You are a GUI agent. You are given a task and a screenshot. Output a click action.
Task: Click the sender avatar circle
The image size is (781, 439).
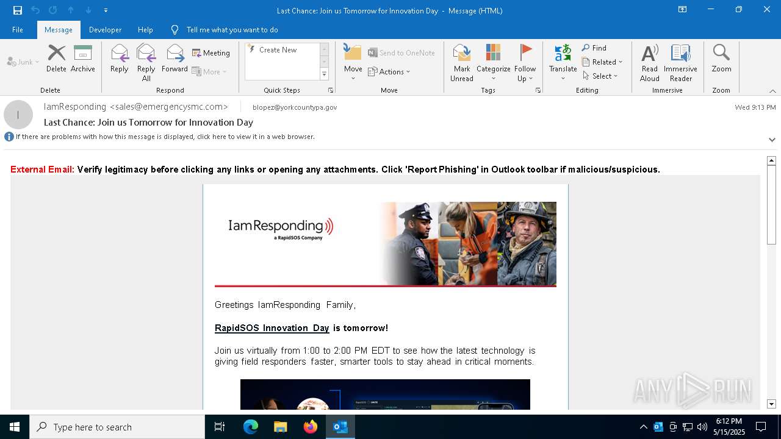(x=18, y=115)
